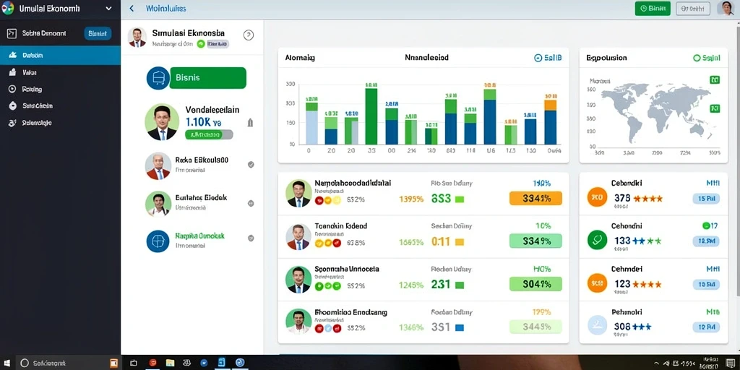Open the Bisnis shopping cart icon
The image size is (740, 370).
click(158, 78)
